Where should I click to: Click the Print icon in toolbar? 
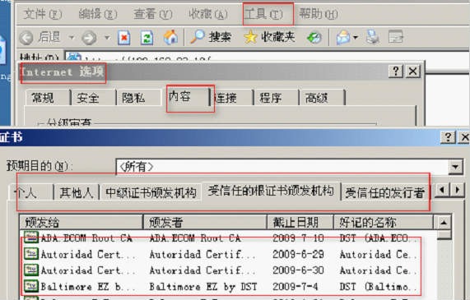373,38
